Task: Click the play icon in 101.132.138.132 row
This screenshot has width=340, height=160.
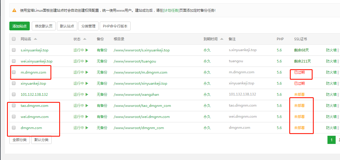Action: coord(87,94)
